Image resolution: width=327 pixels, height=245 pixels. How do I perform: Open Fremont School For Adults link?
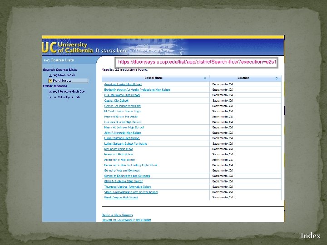(121, 117)
